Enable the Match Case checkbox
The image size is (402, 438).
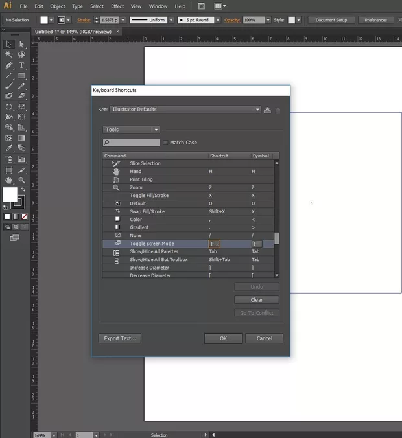point(165,143)
